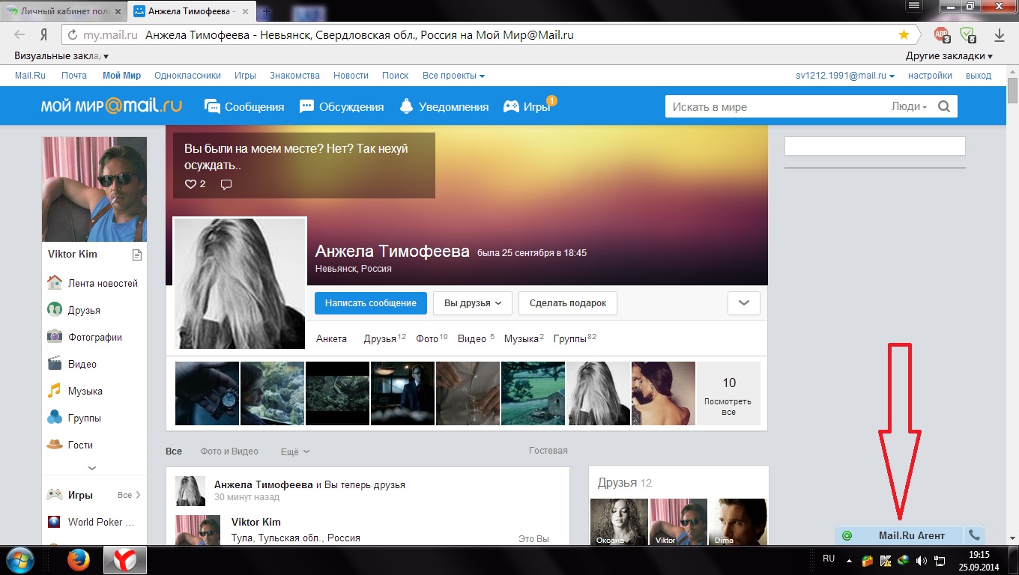The height and width of the screenshot is (575, 1019).
Task: Comment on status via speech bubble icon
Action: [x=226, y=184]
